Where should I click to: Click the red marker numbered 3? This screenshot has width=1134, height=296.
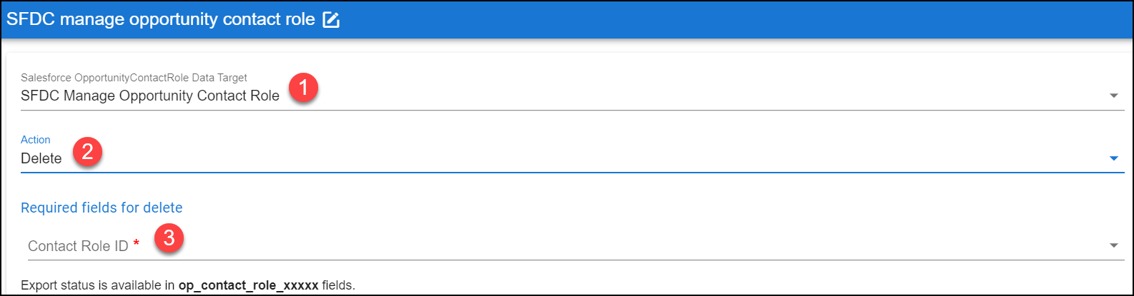[169, 238]
